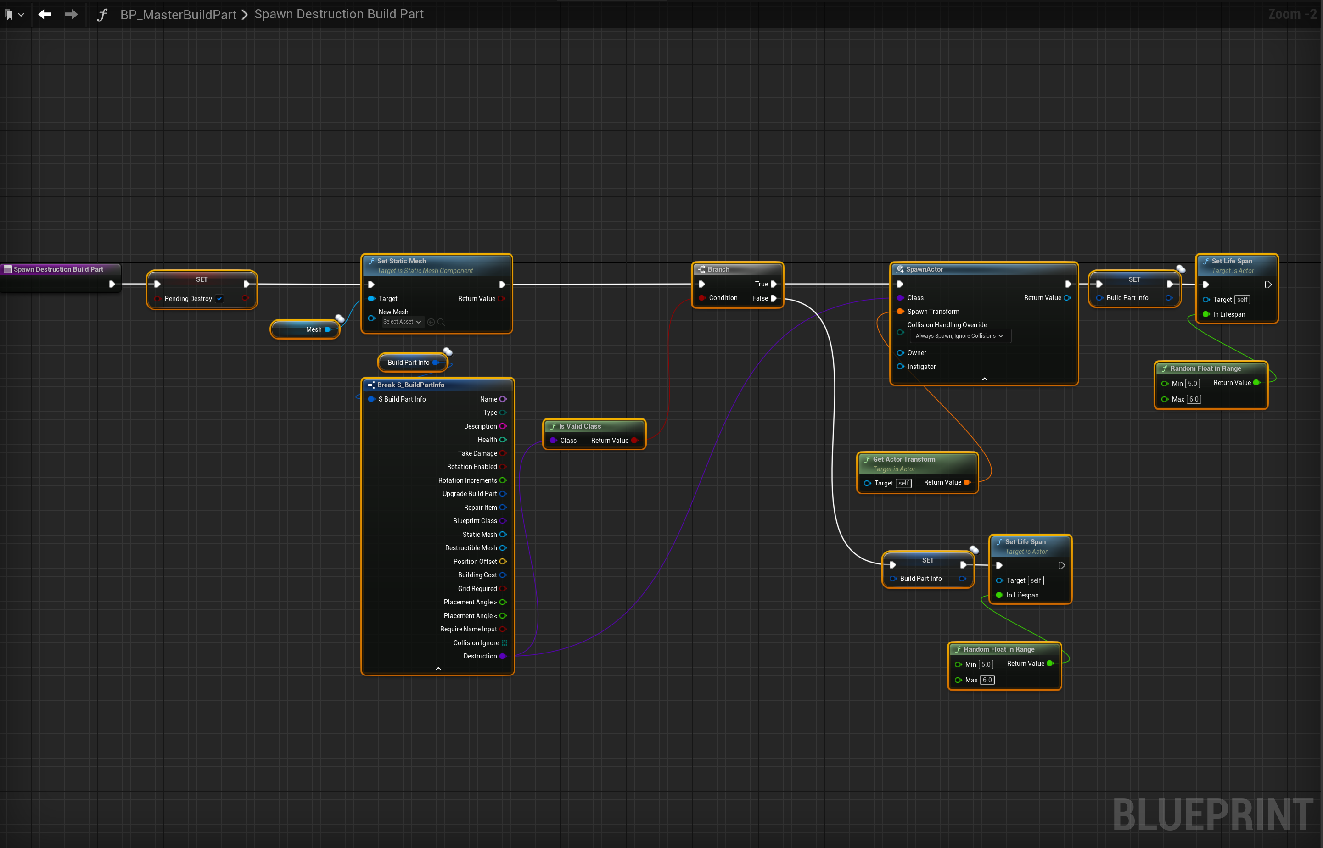Image resolution: width=1323 pixels, height=848 pixels.
Task: Toggle the Pending Destroy checkbox
Action: (220, 298)
